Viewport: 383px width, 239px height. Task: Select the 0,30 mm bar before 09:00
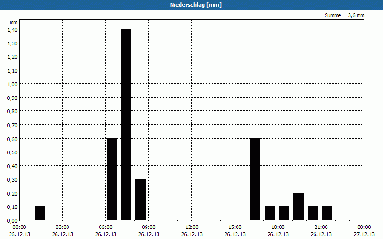pyautogui.click(x=140, y=199)
